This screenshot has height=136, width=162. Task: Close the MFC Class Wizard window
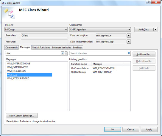[x=156, y=2]
